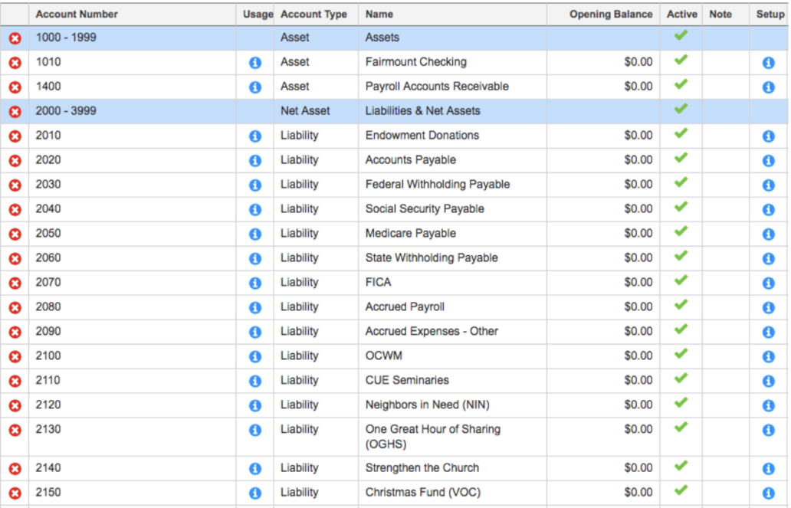
Task: Click opening balance of State Withholding Payable
Action: click(638, 257)
